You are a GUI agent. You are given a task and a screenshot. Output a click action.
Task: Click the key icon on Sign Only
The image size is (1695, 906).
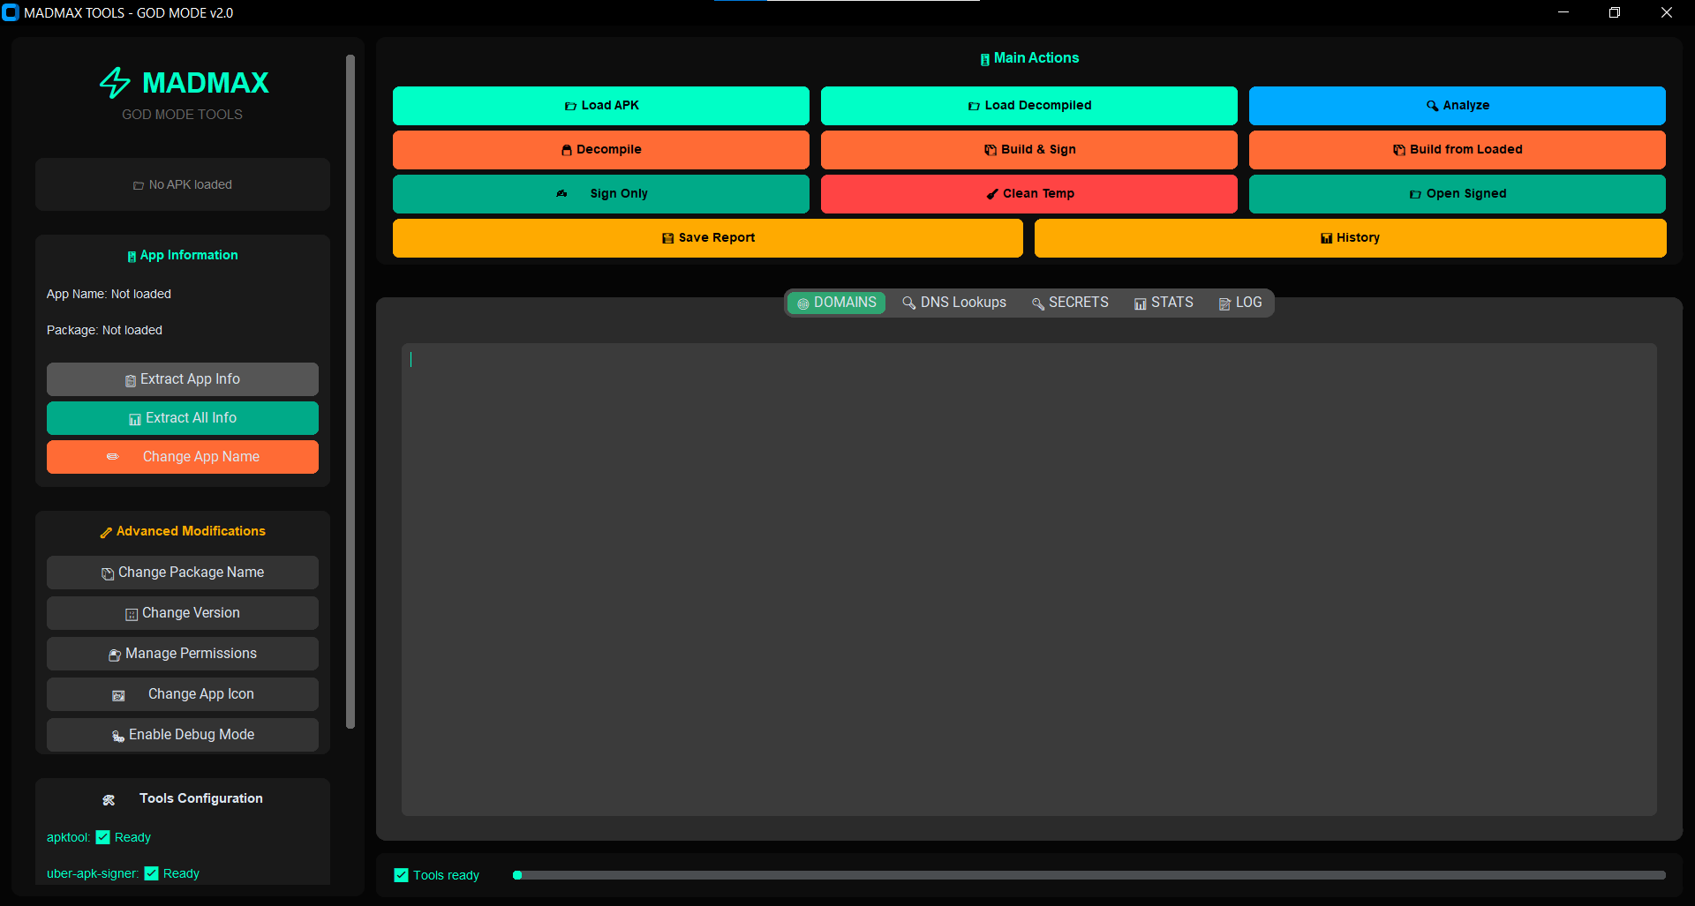coord(561,193)
